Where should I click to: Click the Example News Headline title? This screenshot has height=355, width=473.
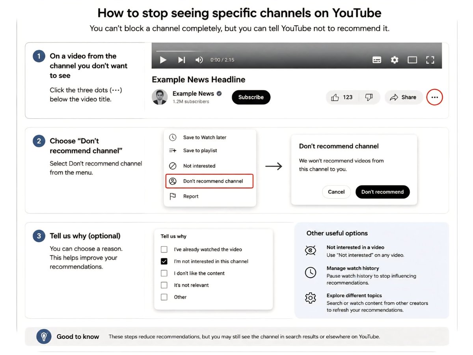(x=199, y=79)
